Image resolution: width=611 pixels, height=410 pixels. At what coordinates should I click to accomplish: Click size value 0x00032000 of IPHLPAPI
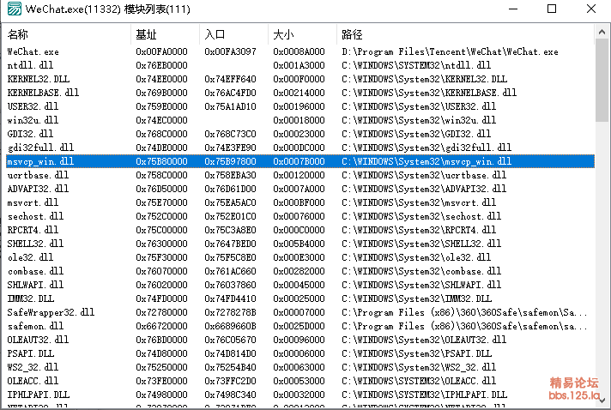pos(299,395)
